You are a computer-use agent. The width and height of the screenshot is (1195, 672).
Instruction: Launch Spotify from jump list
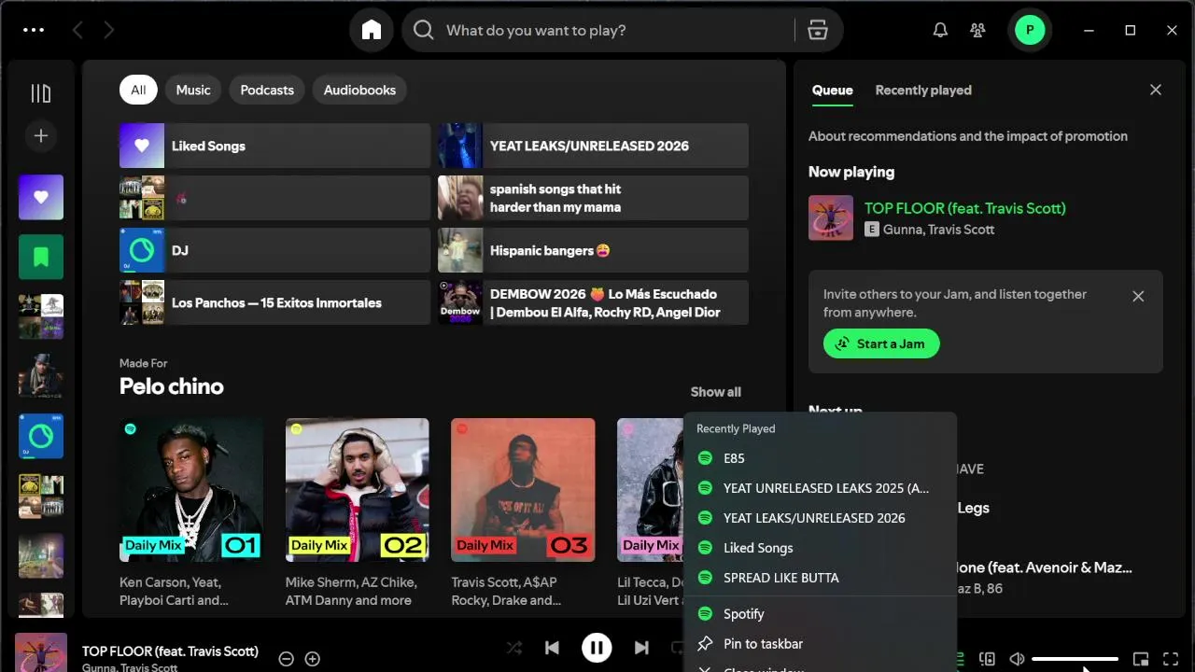pyautogui.click(x=820, y=614)
